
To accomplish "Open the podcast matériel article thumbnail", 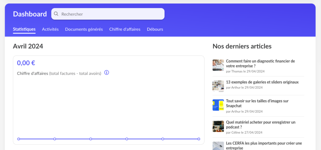I will [218, 126].
